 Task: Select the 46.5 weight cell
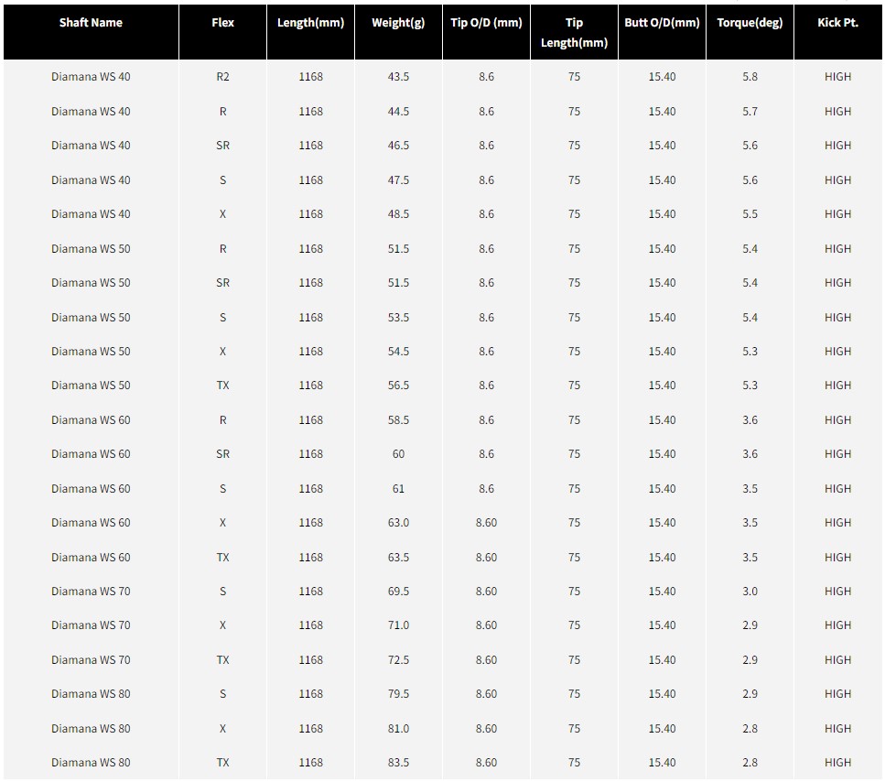(x=398, y=146)
